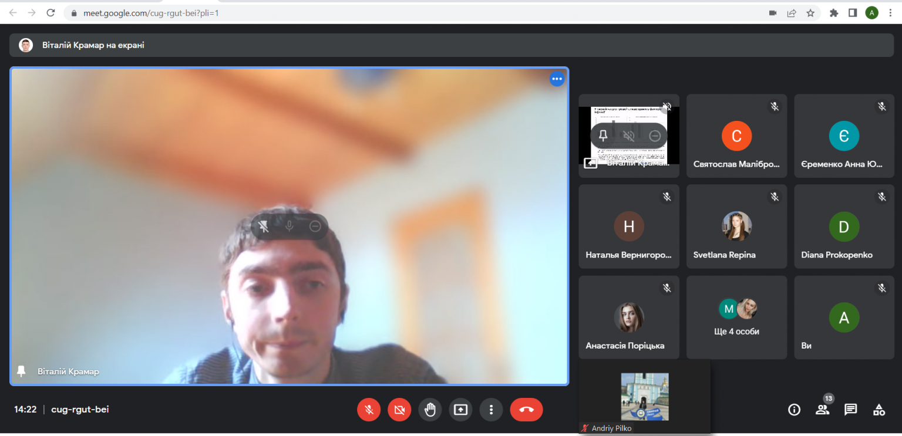Image resolution: width=902 pixels, height=436 pixels.
Task: Unmute your microphone in the call bar
Action: click(x=369, y=410)
